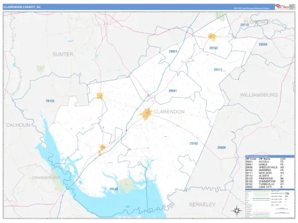298x223 pixels.
Task: Select the WILLIAMSBURG county label
Action: tap(259, 95)
